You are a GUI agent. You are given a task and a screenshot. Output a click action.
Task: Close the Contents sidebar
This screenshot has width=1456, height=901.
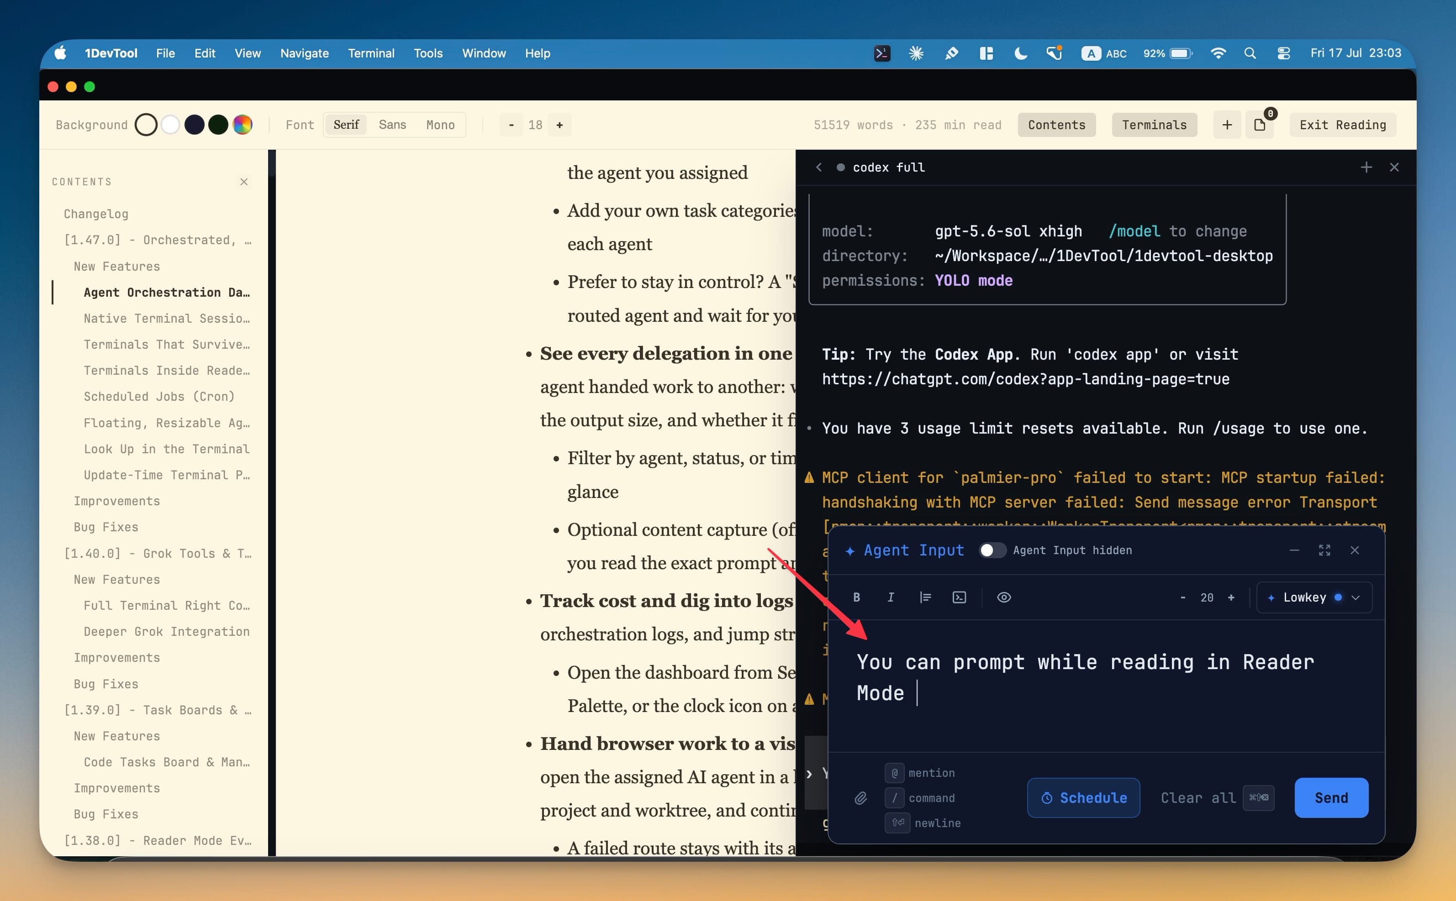244,182
